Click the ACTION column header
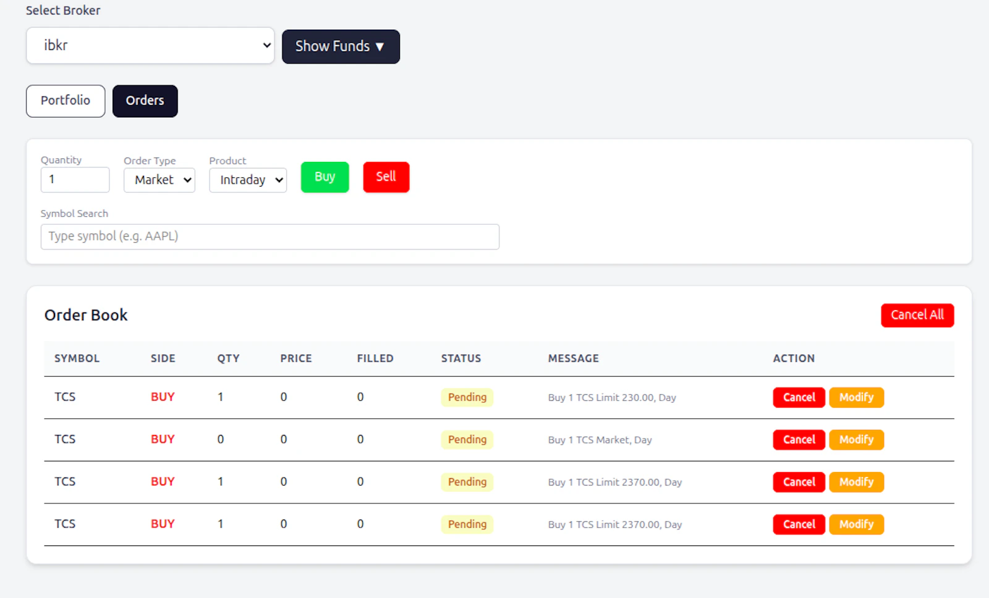This screenshot has height=598, width=989. [x=794, y=358]
